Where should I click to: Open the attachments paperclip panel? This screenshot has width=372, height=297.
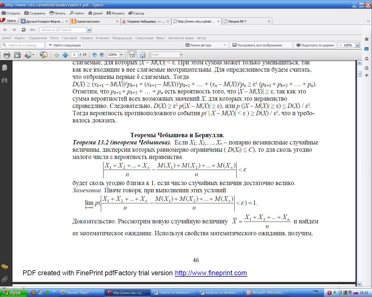pyautogui.click(x=5, y=279)
